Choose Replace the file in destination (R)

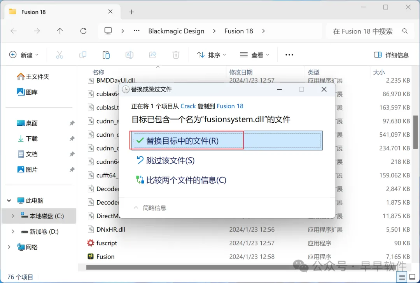click(x=227, y=141)
